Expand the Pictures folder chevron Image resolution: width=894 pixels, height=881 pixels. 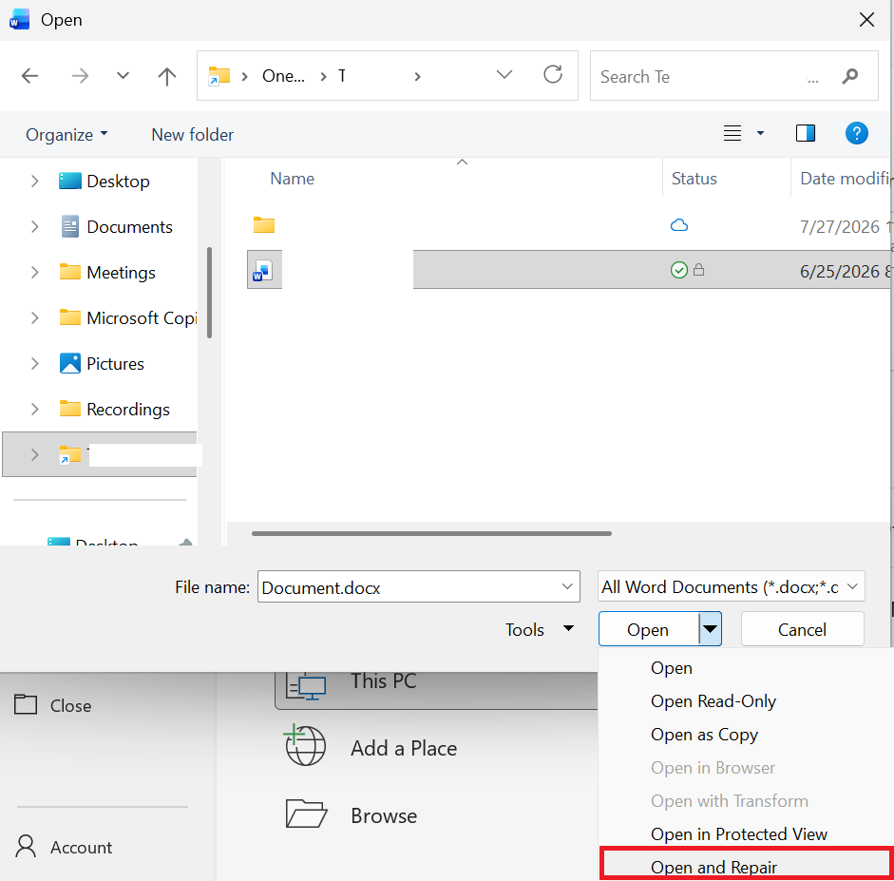35,364
